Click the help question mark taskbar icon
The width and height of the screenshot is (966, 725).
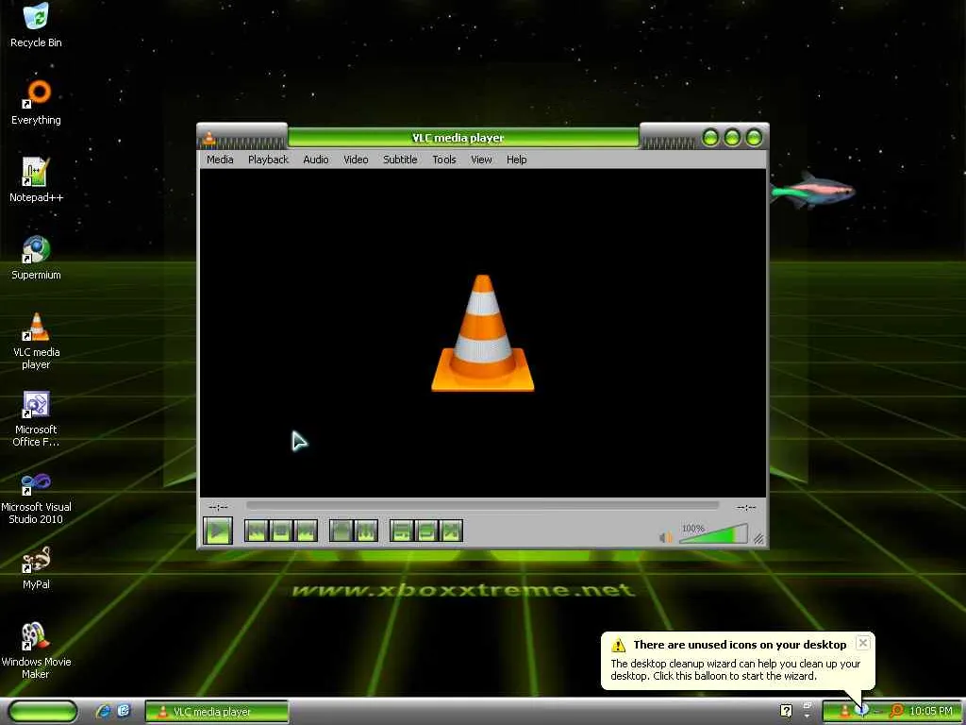click(786, 711)
